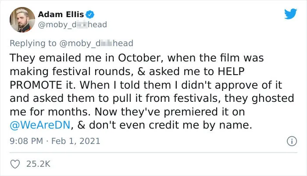Click the word ghosted in the tweet
307x176 pixels.
[x=273, y=98]
